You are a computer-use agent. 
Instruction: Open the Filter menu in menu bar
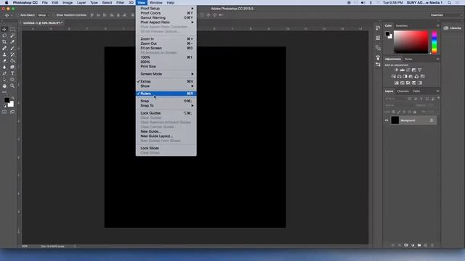(120, 3)
